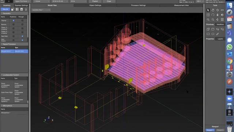This screenshot has height=132, width=234.
Task: Select the vertical move arrows tool
Action: click(x=218, y=15)
